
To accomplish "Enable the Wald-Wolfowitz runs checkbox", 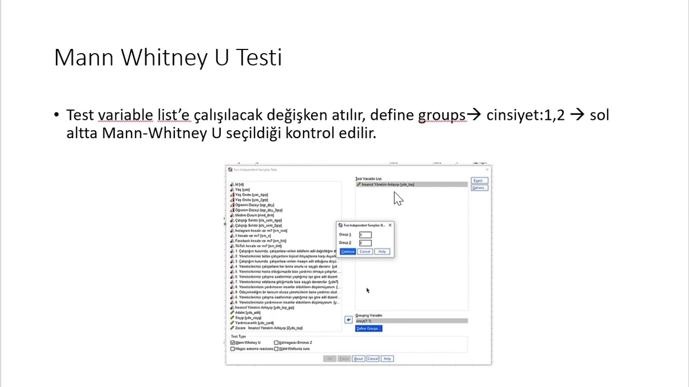I will (276, 349).
